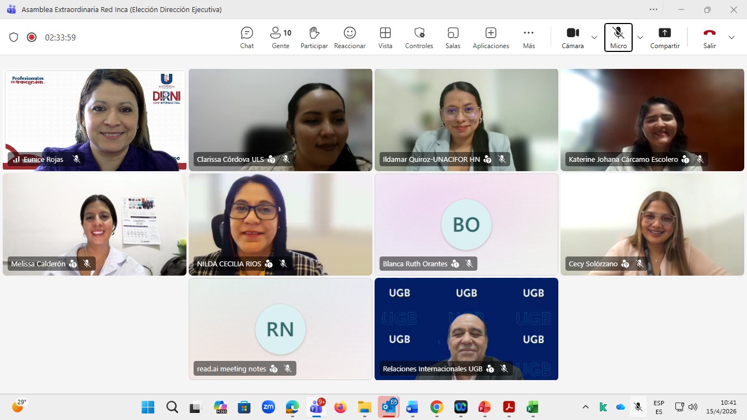Open the Aplicaciones panel
Viewport: 747px width, 420px height.
tap(491, 37)
